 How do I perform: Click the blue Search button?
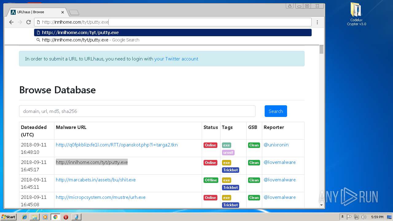276,111
